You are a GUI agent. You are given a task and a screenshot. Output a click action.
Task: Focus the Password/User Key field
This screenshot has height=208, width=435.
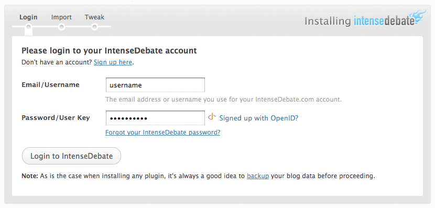(x=155, y=118)
